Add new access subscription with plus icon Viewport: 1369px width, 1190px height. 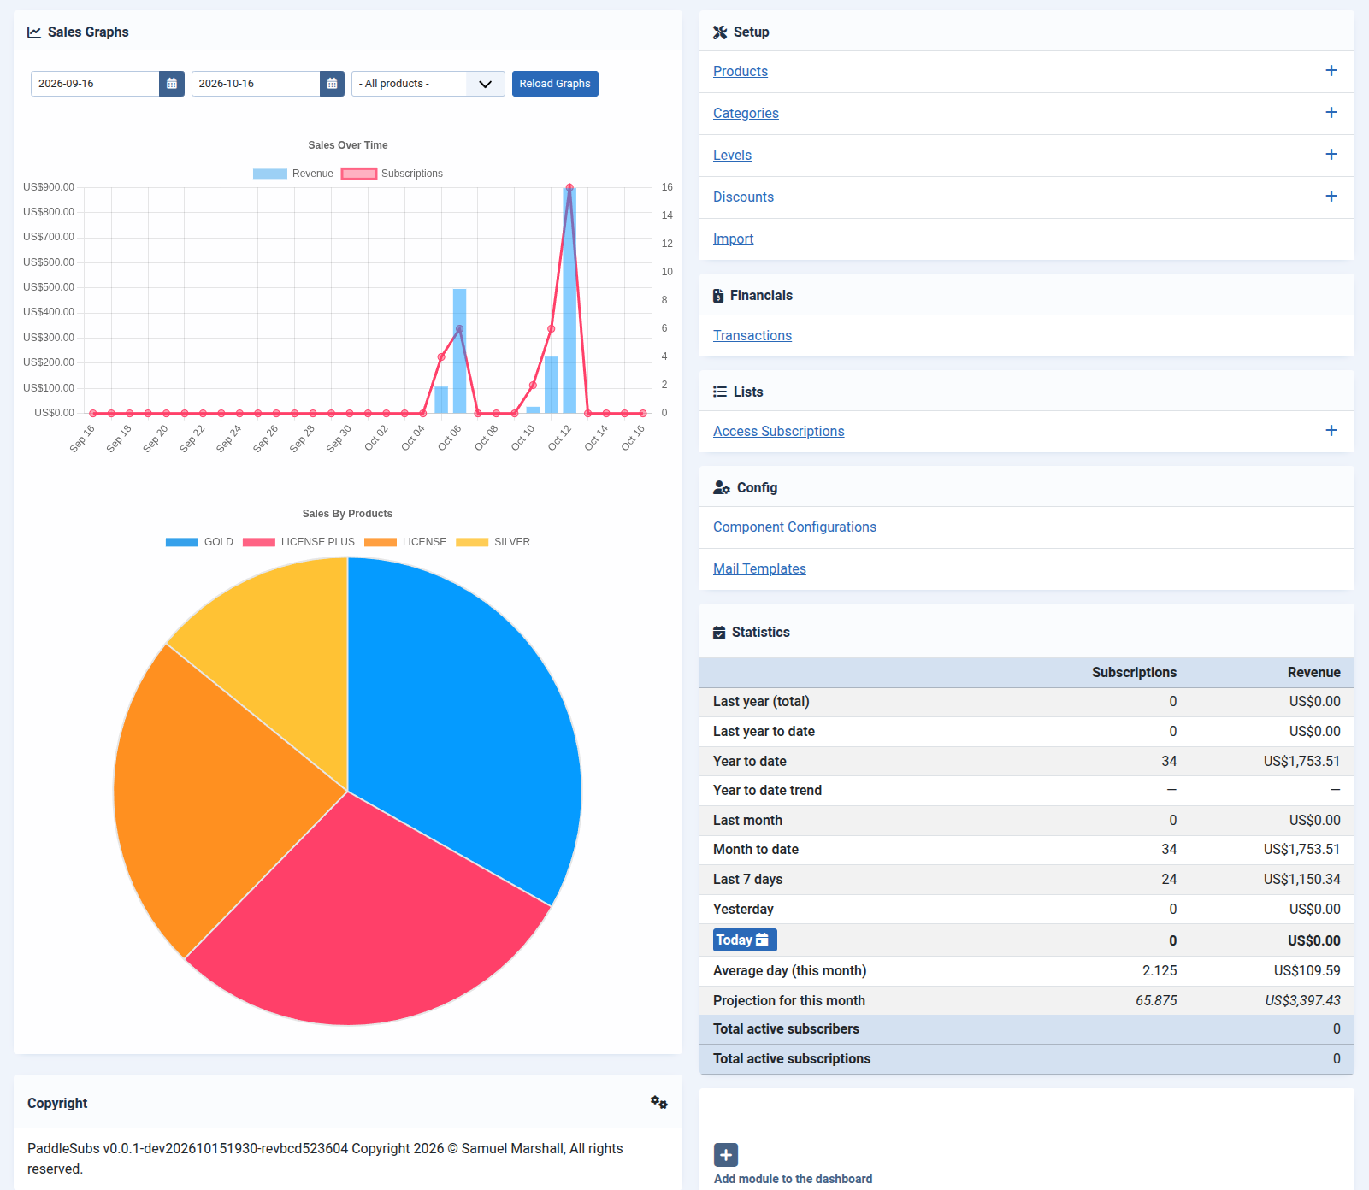click(x=1331, y=431)
